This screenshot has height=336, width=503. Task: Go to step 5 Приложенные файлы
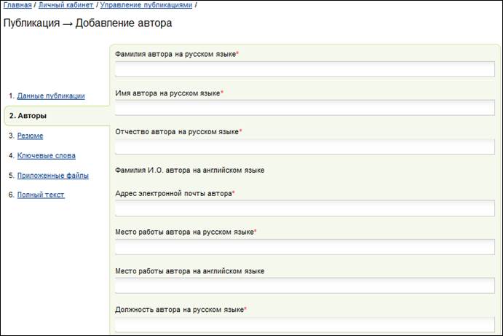[53, 176]
